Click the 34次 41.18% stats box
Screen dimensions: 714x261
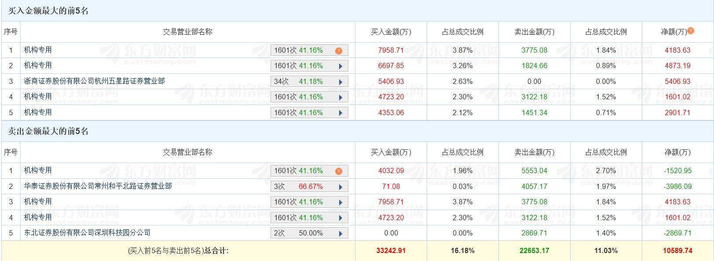pos(304,82)
